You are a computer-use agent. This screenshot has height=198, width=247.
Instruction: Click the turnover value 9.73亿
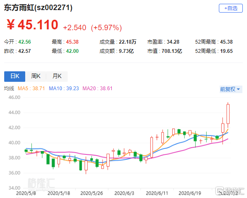coord(126,51)
